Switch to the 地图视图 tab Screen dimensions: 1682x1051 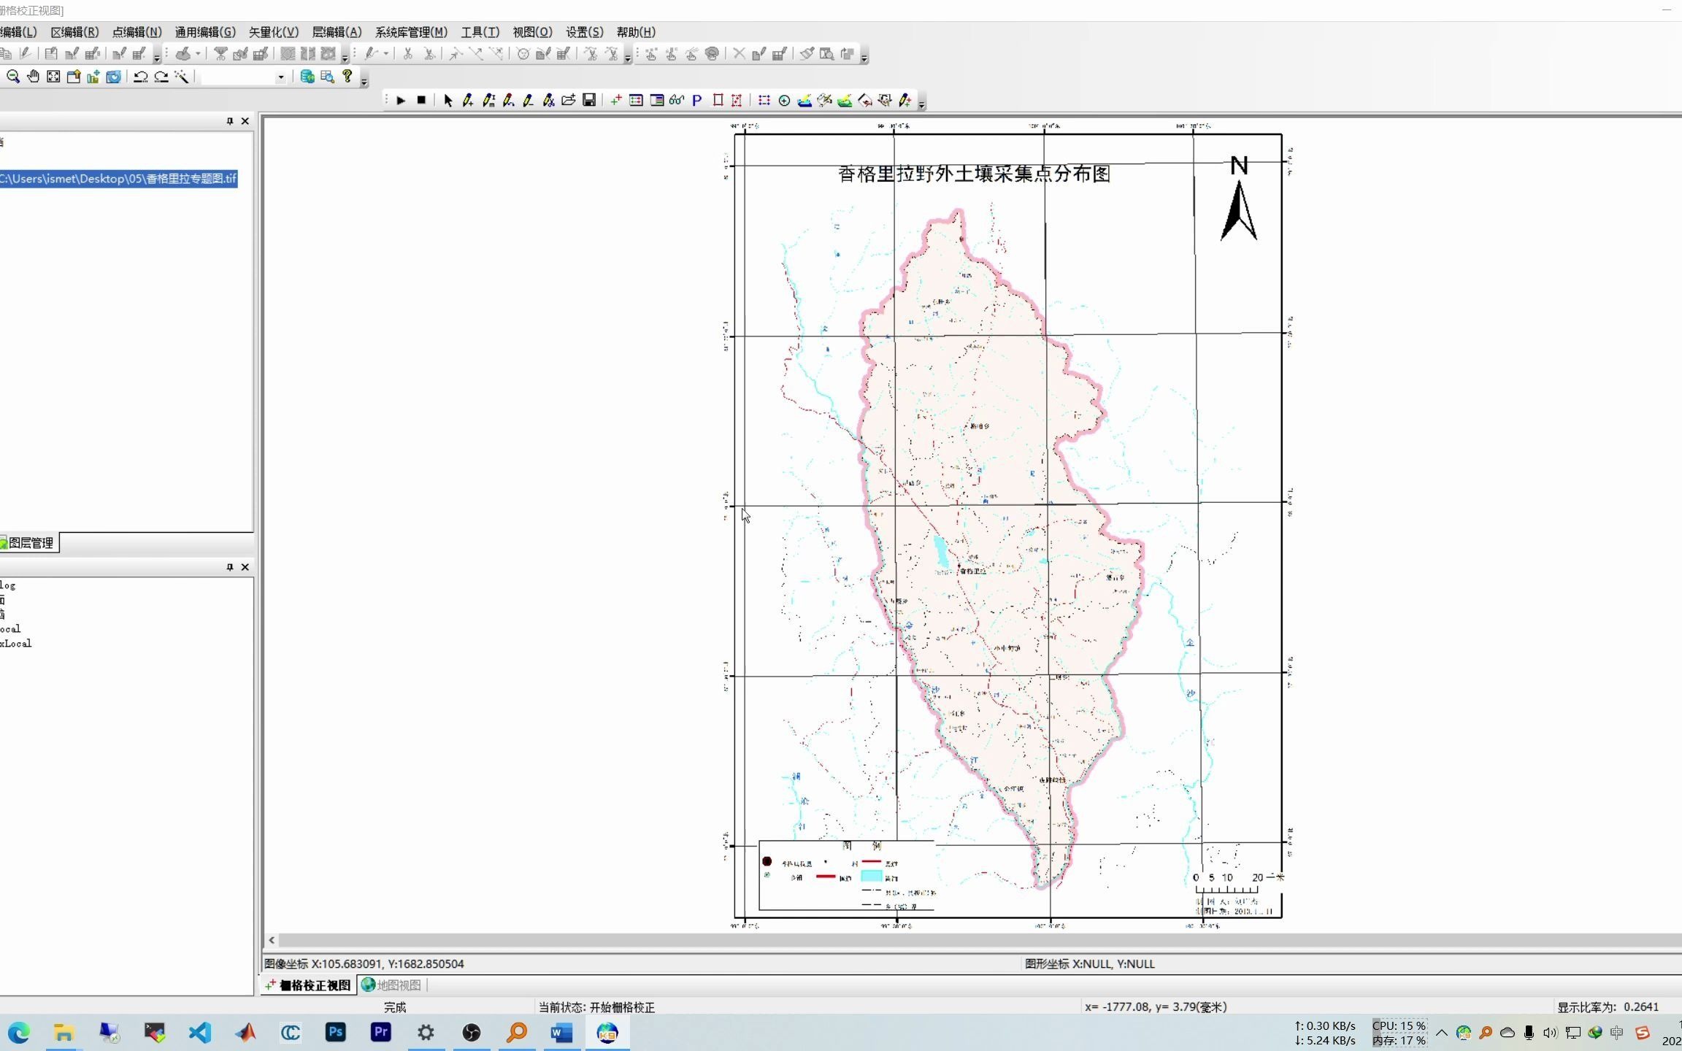392,985
